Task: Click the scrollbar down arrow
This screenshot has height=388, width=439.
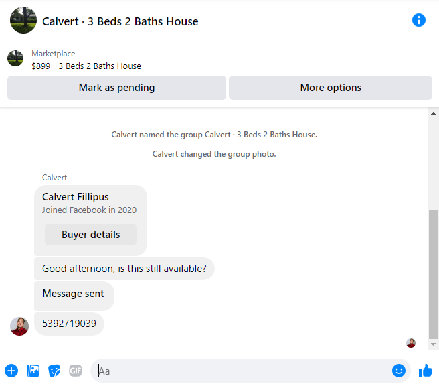Action: [x=433, y=344]
